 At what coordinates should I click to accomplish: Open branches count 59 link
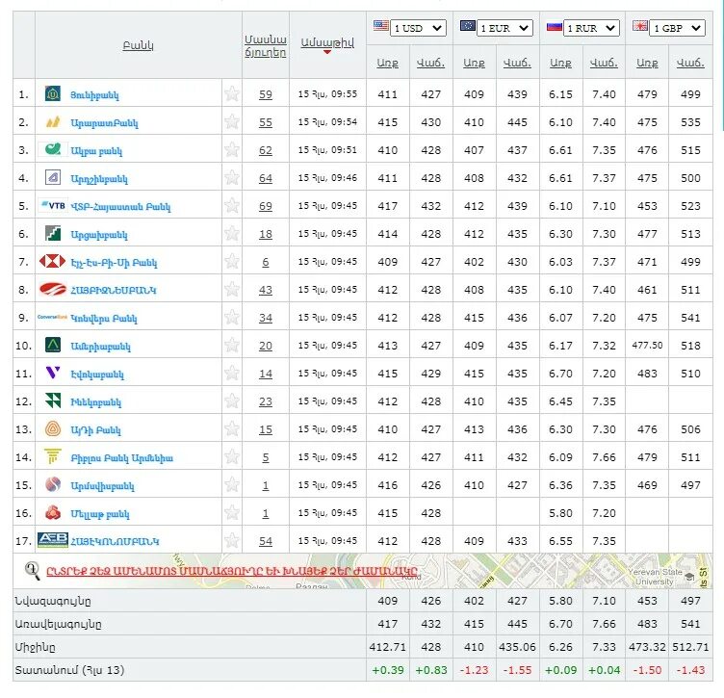tap(266, 94)
